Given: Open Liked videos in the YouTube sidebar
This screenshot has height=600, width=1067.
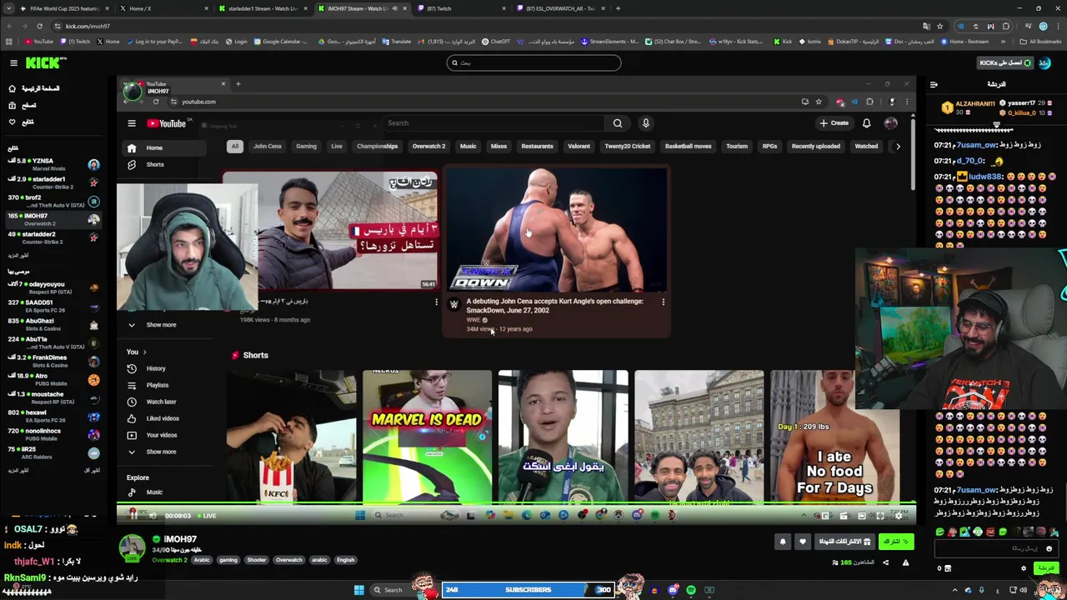Looking at the screenshot, I should point(163,418).
